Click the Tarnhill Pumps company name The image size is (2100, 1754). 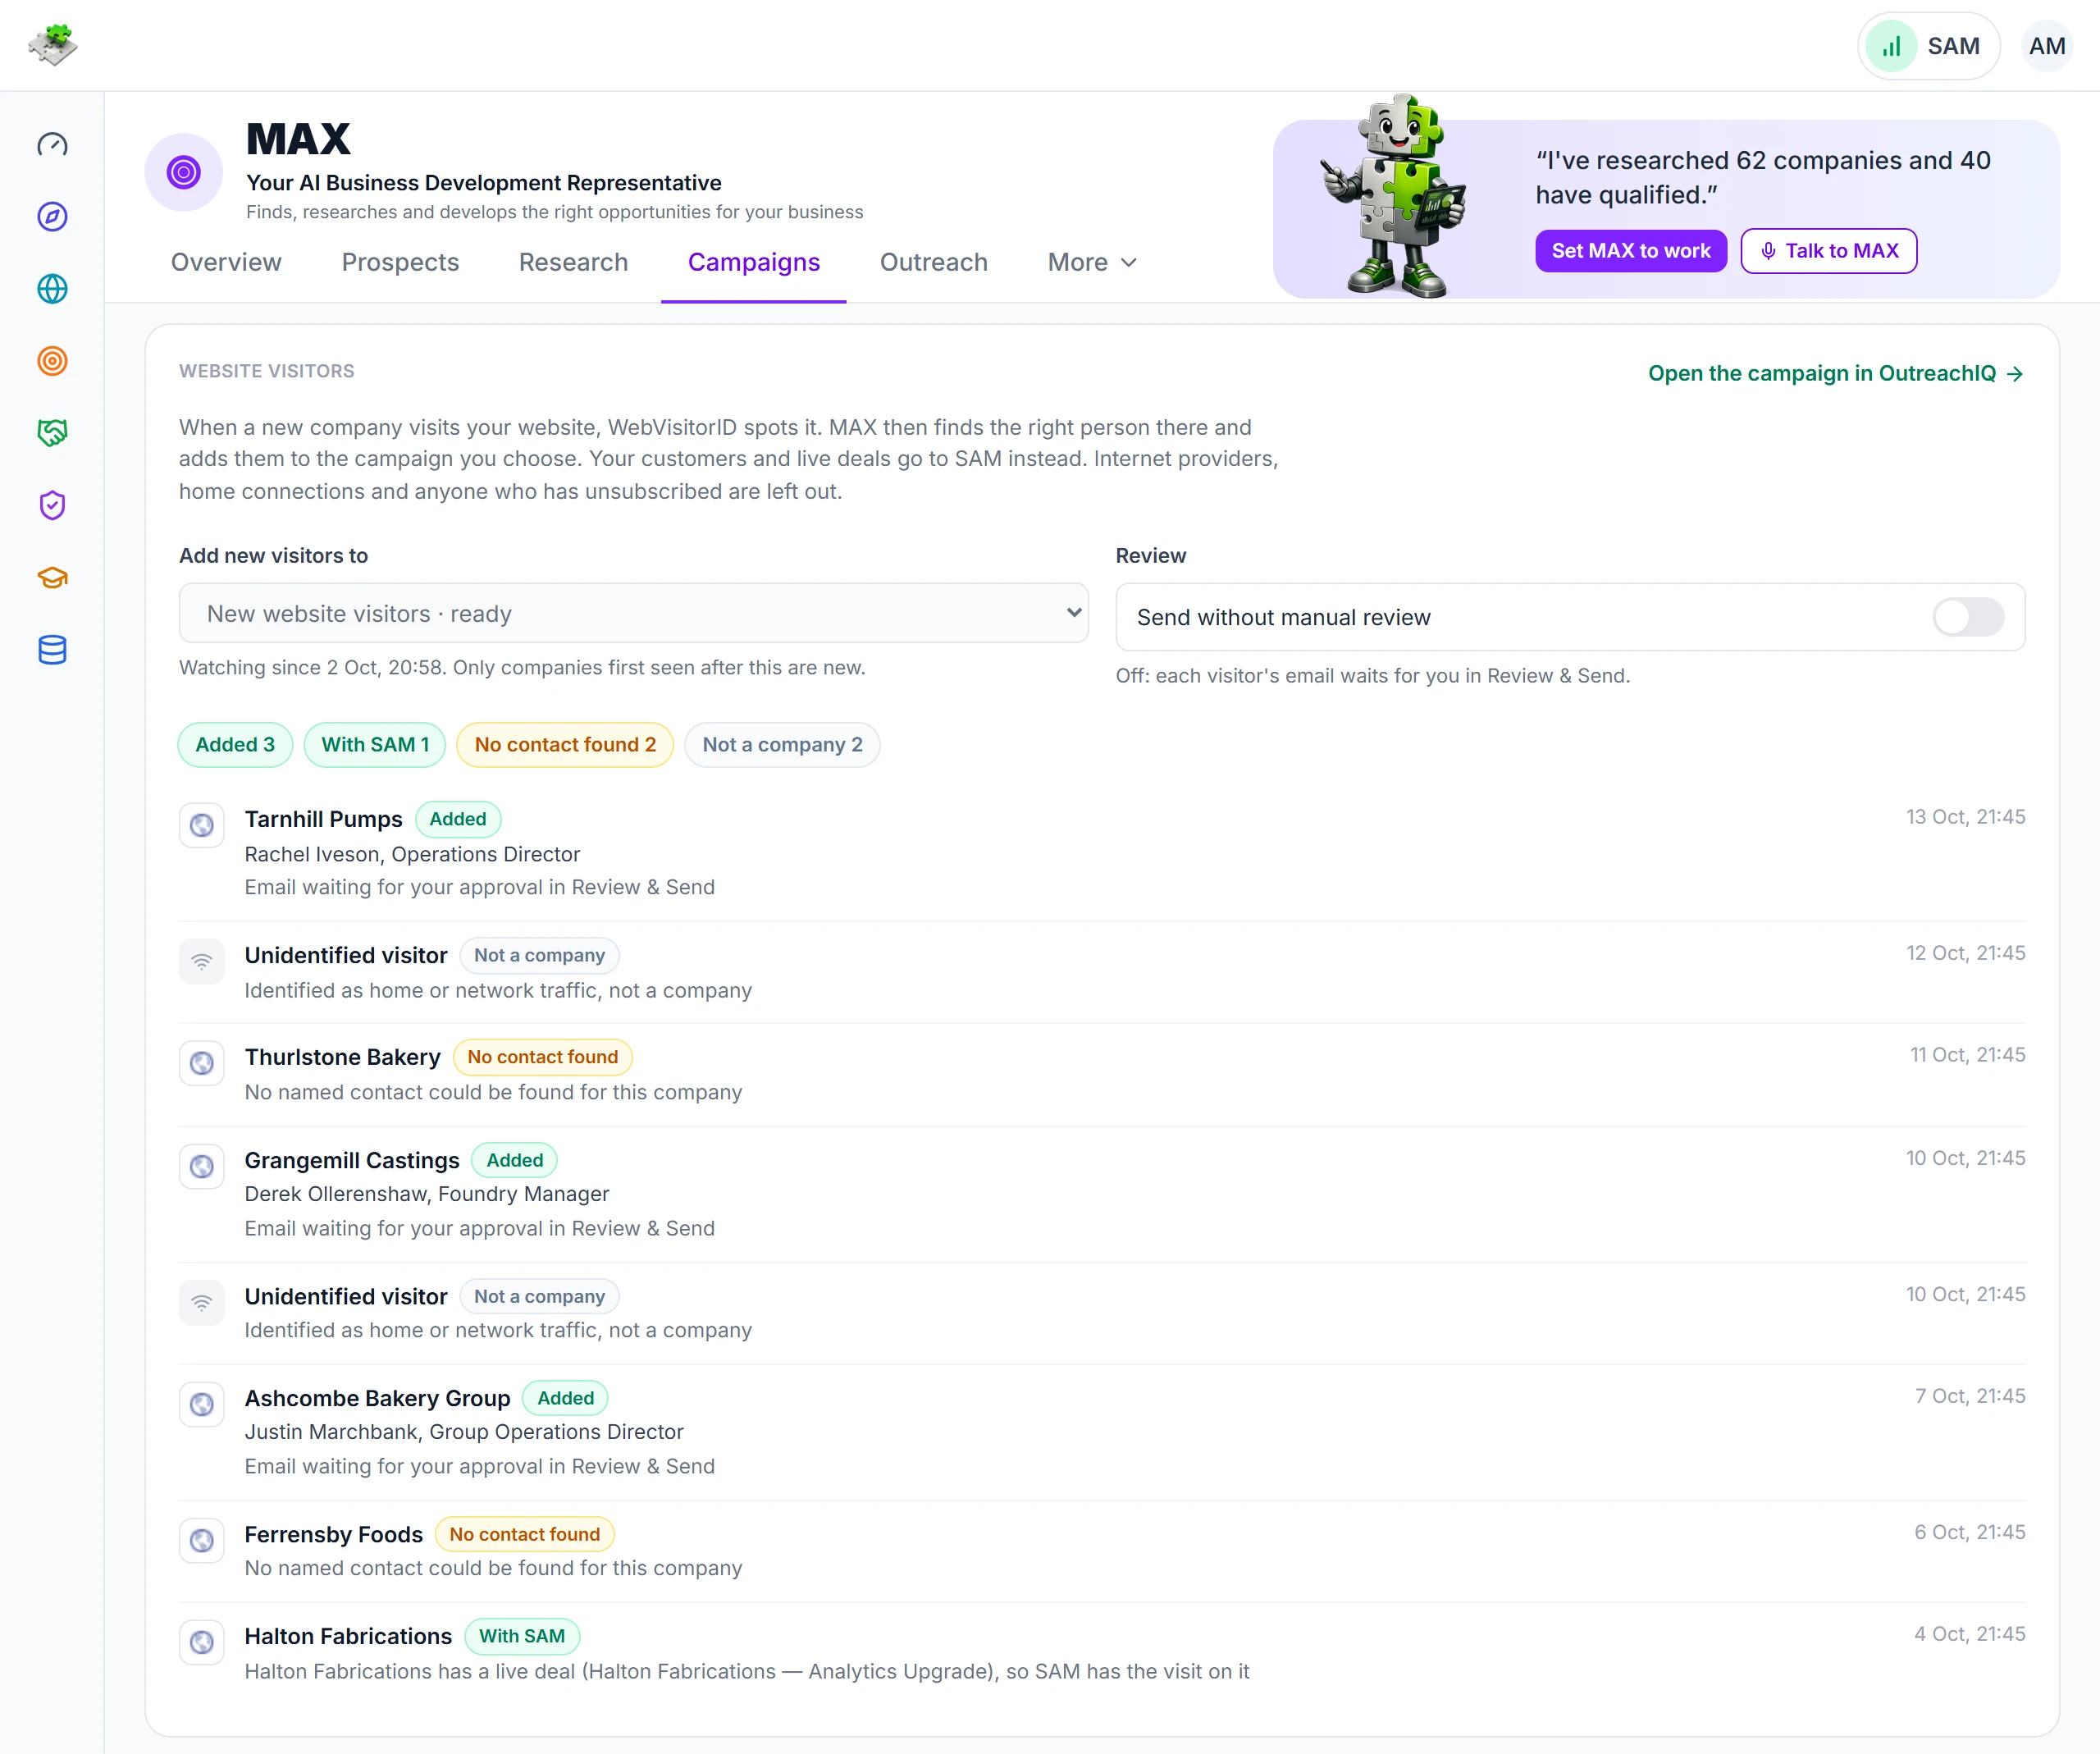pos(323,819)
